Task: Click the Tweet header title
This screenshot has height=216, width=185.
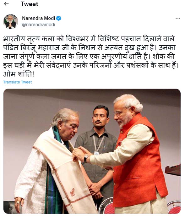Action: (30, 4)
